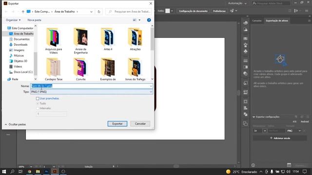
Task: Select Área de Trabalho in navigation tree
Action: (x=21, y=34)
